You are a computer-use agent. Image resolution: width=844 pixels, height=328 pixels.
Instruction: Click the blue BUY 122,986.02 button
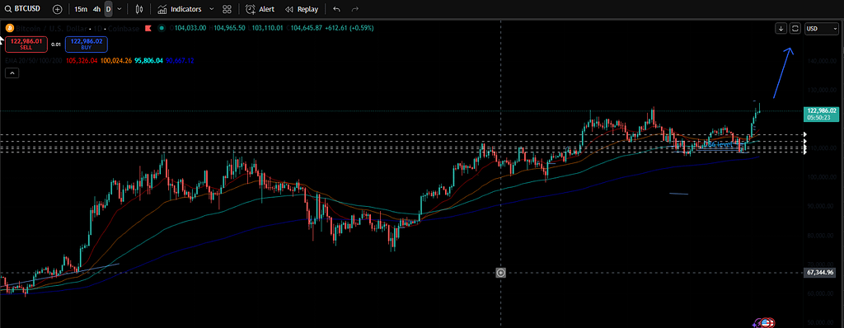pyautogui.click(x=87, y=45)
